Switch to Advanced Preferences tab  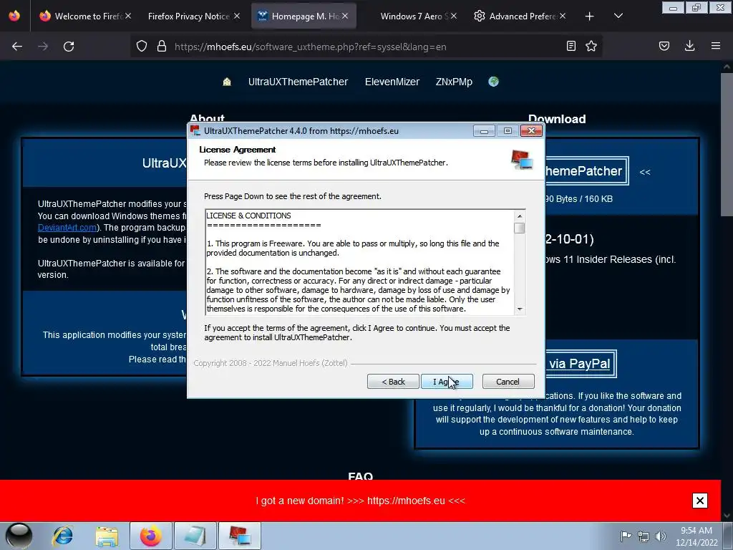point(520,16)
